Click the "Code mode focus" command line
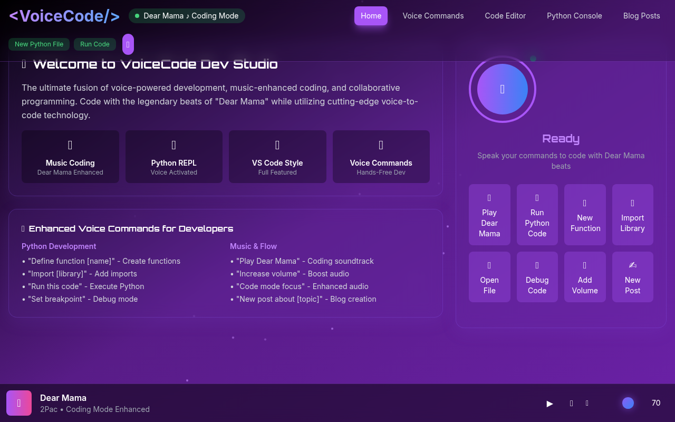 300,286
